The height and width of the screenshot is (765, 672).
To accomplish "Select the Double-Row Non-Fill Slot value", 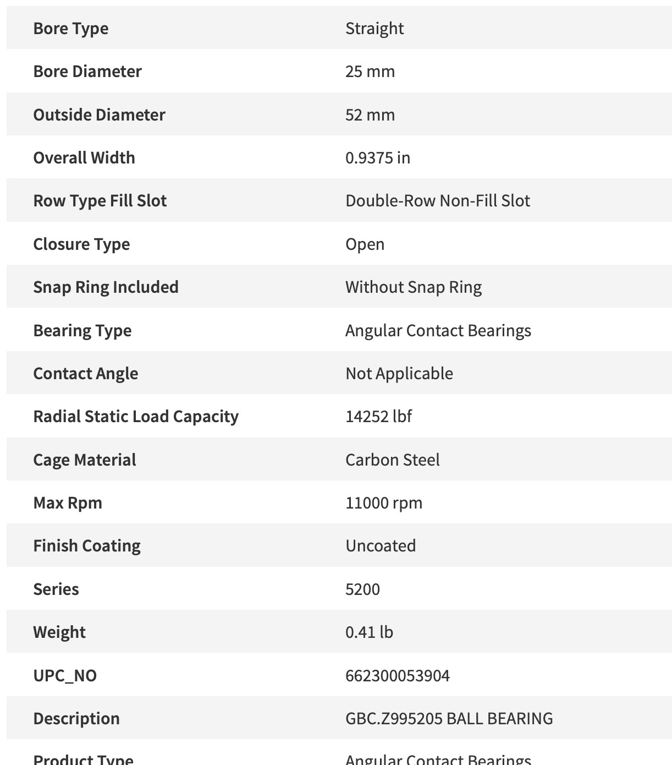I will tap(437, 201).
